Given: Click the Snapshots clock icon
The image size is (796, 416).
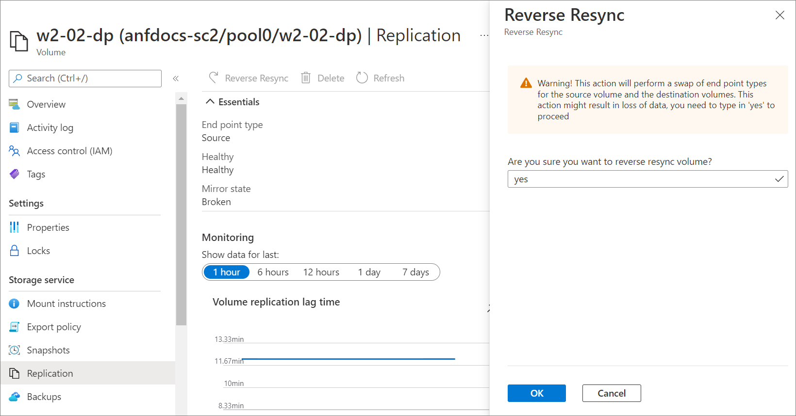Looking at the screenshot, I should click(x=14, y=350).
